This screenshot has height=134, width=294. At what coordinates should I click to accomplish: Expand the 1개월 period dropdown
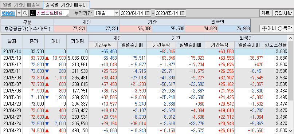(x=117, y=13)
